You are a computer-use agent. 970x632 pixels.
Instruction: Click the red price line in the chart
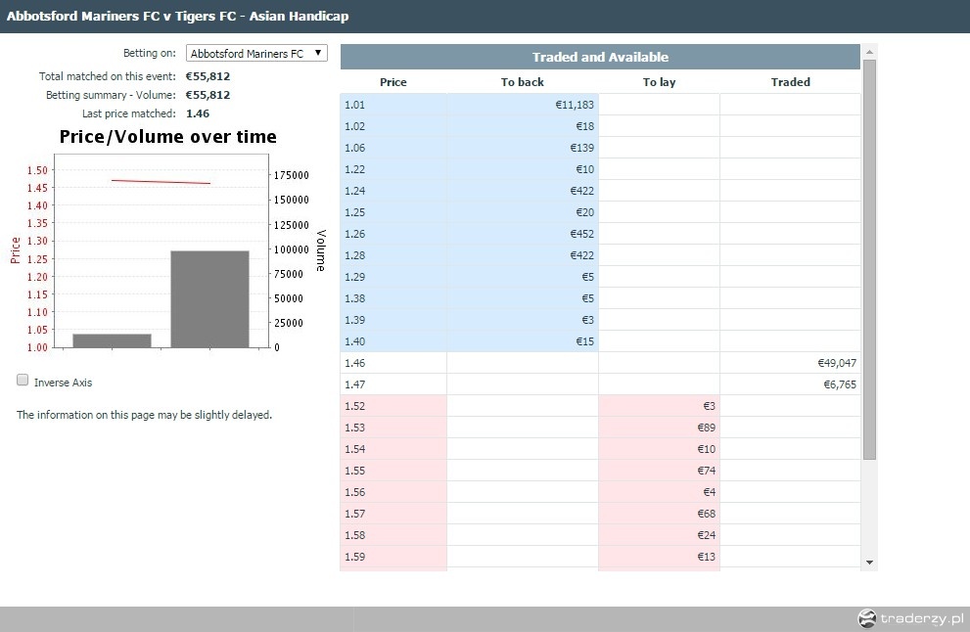tap(161, 182)
